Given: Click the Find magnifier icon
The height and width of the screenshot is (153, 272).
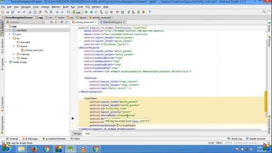Looking at the screenshot, I should (46, 12).
